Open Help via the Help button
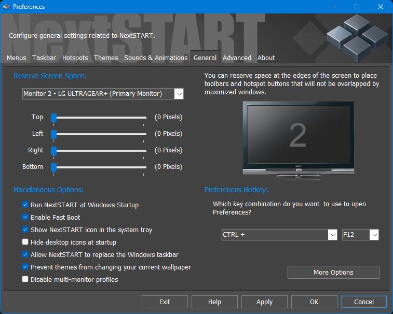 tap(214, 302)
